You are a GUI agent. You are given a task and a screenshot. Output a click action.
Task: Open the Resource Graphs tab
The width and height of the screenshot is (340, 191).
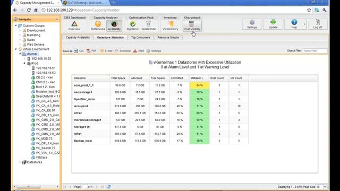[x=168, y=38]
